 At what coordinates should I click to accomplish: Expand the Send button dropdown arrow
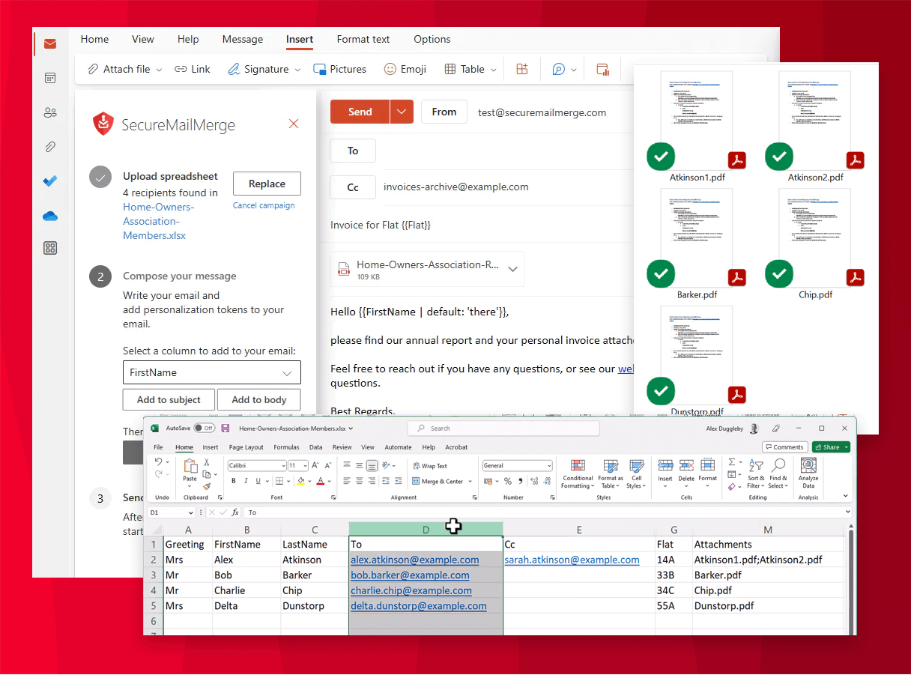click(402, 112)
